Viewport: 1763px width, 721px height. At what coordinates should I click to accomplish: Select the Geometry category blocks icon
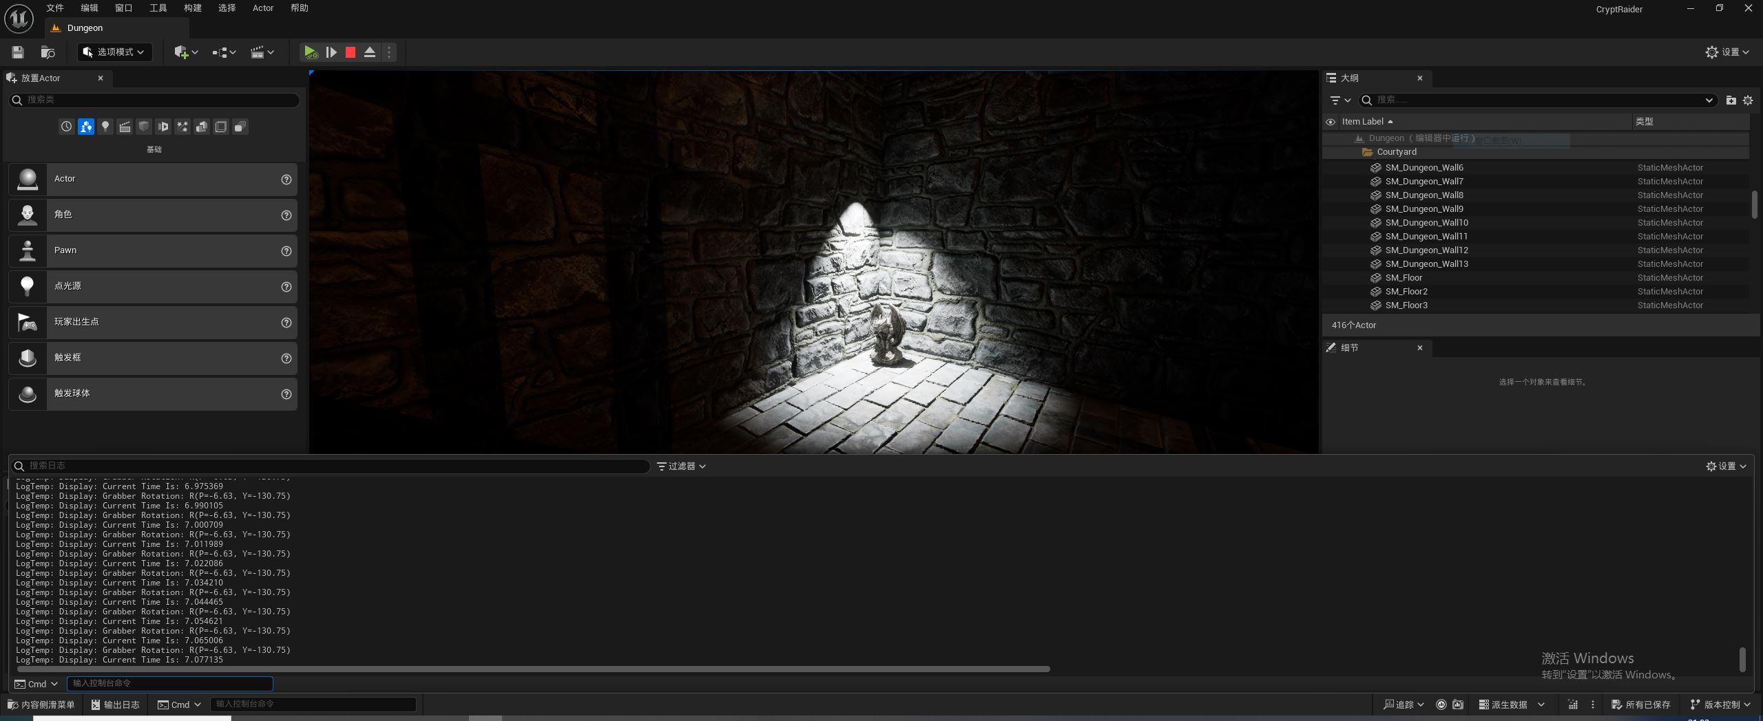(202, 127)
